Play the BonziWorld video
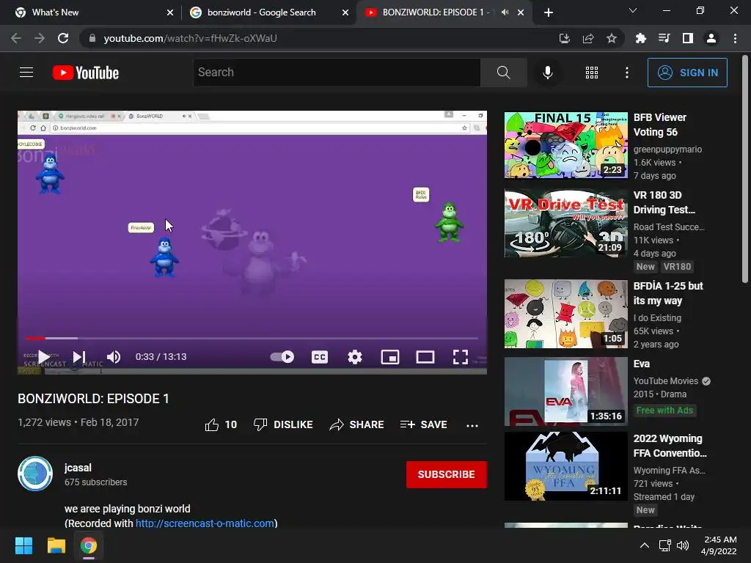This screenshot has width=751, height=563. click(43, 357)
